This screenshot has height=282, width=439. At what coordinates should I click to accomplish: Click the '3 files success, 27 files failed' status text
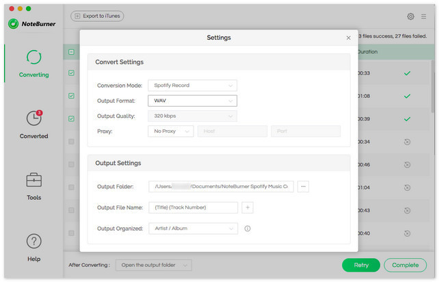point(393,36)
